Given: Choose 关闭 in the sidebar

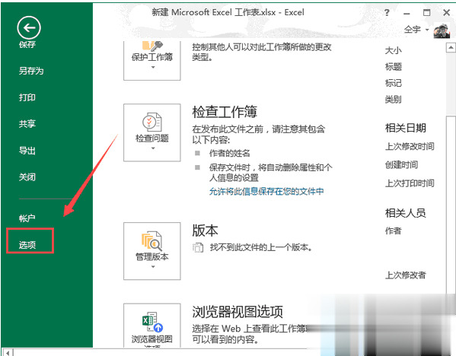Looking at the screenshot, I should (27, 177).
